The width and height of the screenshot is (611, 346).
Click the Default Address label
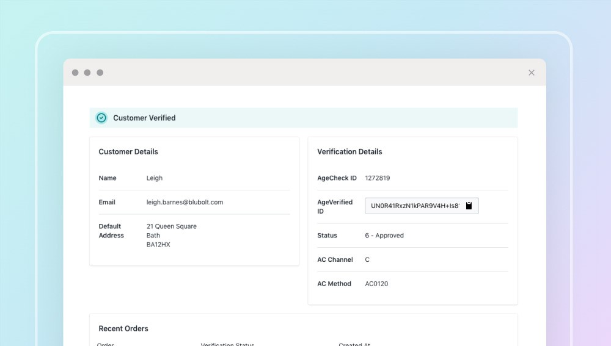[111, 231]
